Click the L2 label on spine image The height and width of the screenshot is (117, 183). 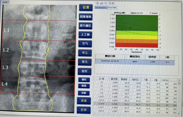(6, 50)
